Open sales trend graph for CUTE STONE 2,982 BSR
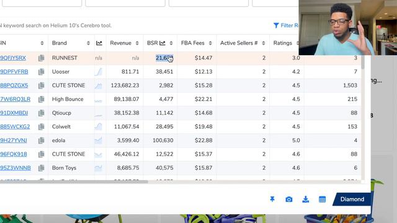The height and width of the screenshot is (223, 397). pos(99,85)
